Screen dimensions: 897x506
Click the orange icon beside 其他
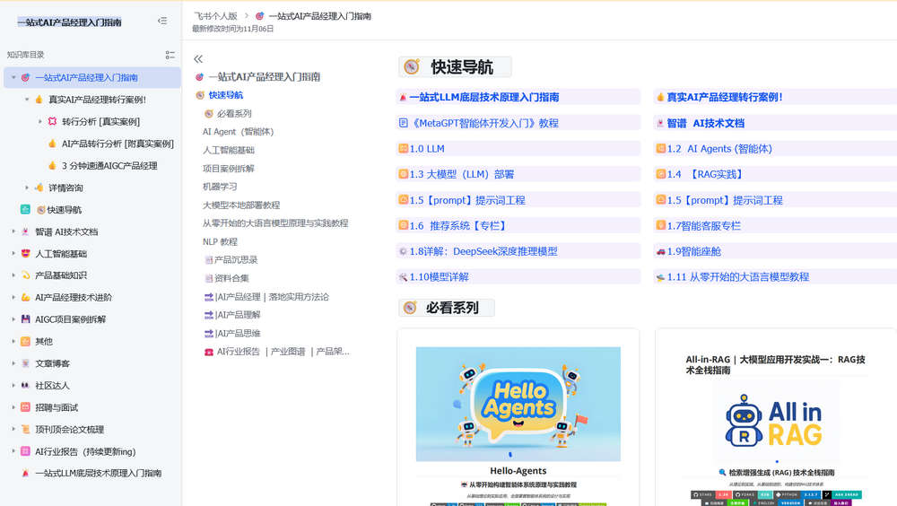pyautogui.click(x=25, y=341)
